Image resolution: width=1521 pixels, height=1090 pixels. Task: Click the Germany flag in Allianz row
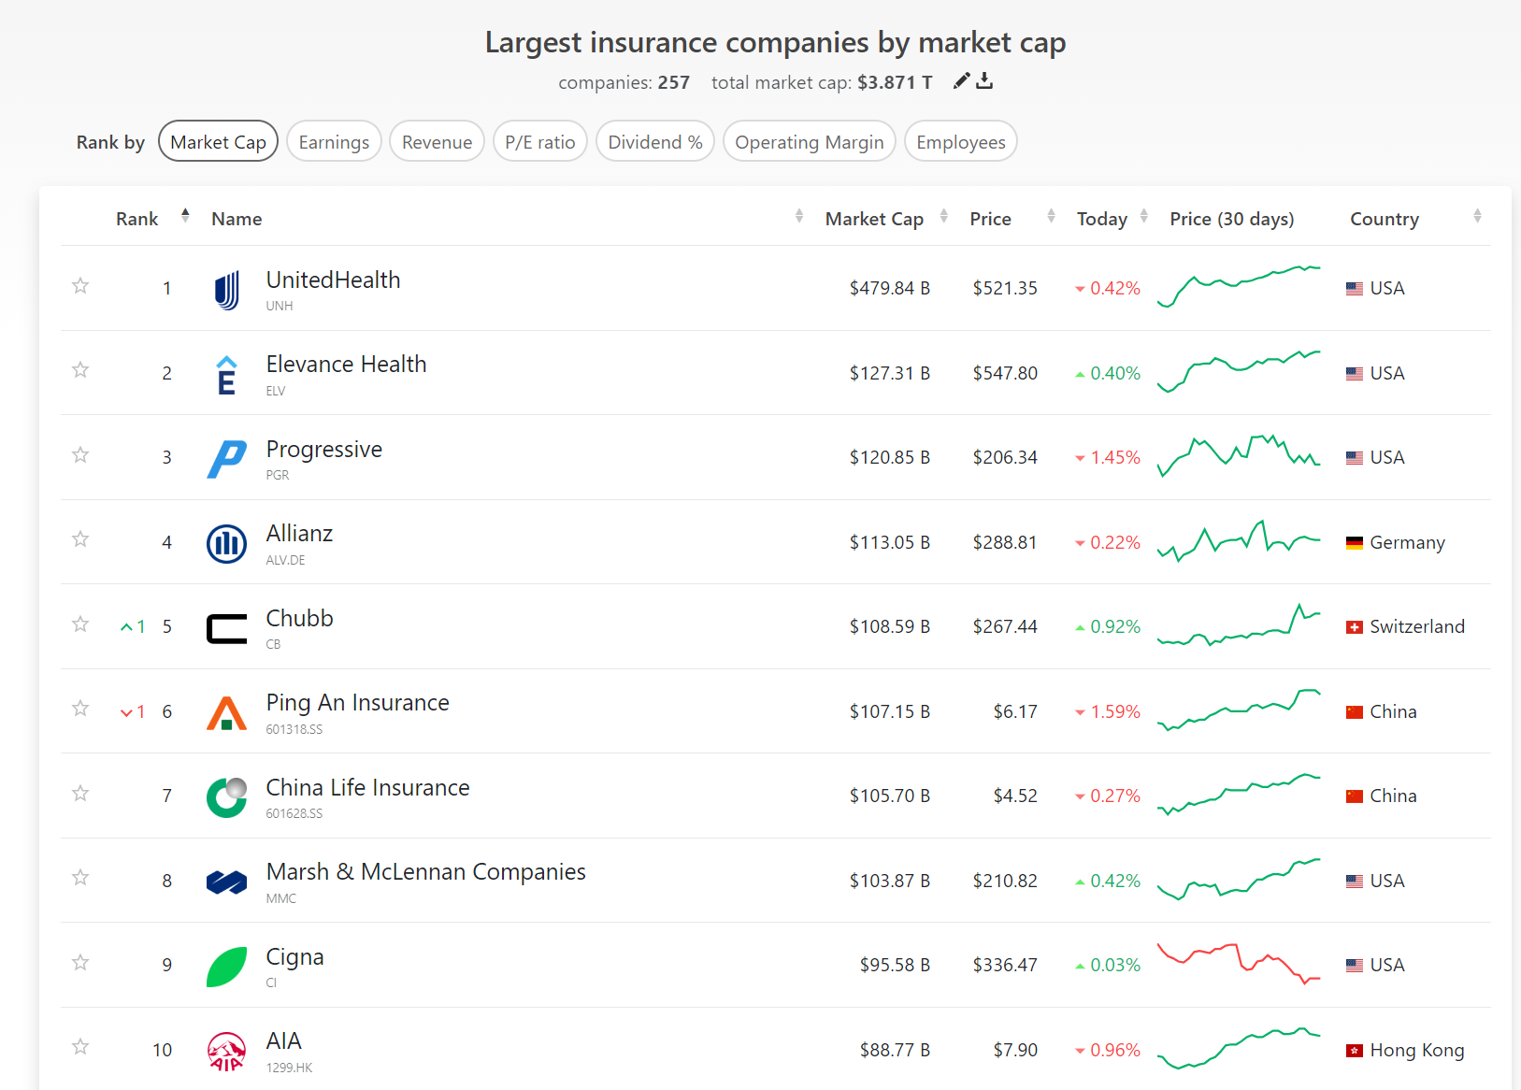(1354, 543)
